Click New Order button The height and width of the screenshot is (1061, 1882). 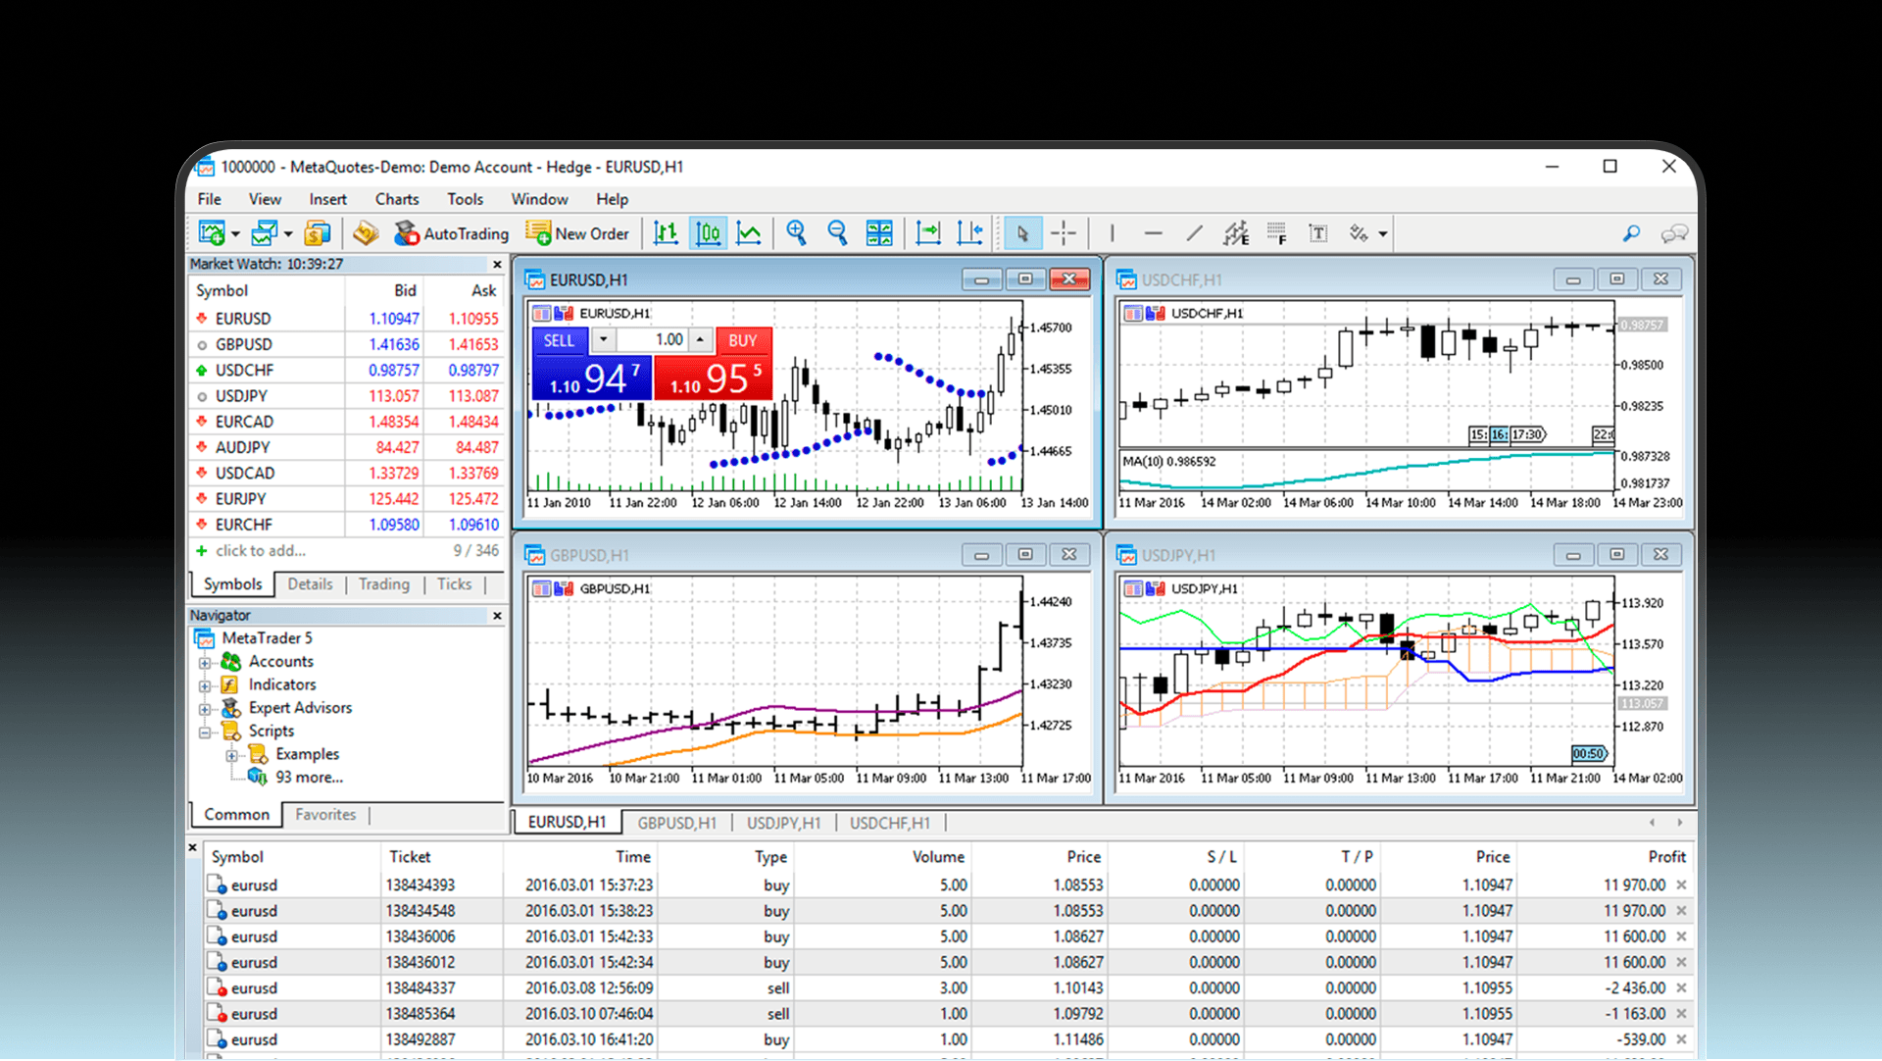[x=577, y=233]
